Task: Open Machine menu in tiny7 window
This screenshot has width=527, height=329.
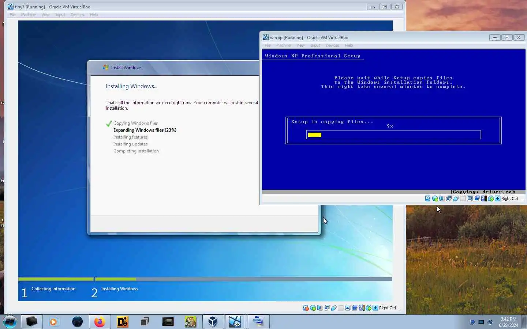Action: coord(29,15)
